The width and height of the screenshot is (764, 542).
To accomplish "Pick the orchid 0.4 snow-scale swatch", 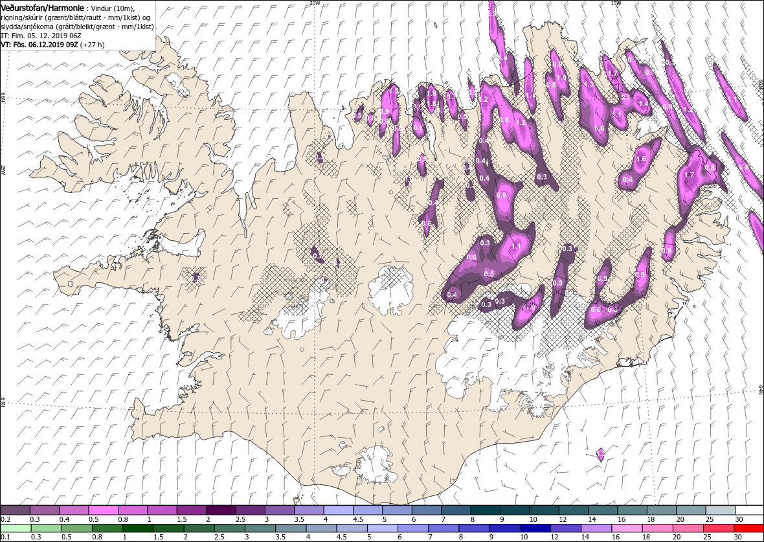I will pos(74,510).
